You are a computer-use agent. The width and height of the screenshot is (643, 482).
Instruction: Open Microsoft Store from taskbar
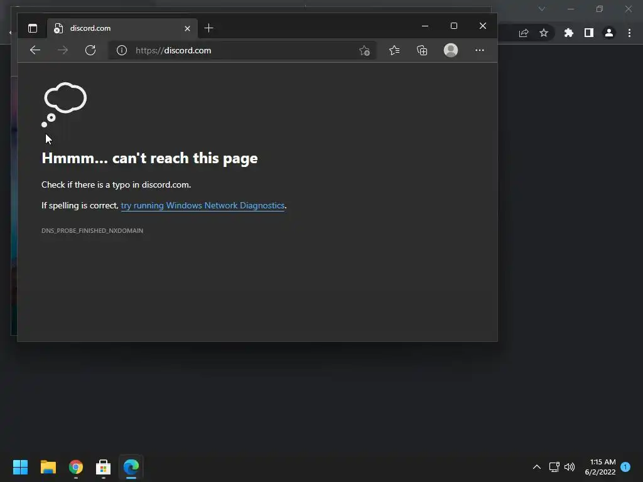click(x=104, y=467)
